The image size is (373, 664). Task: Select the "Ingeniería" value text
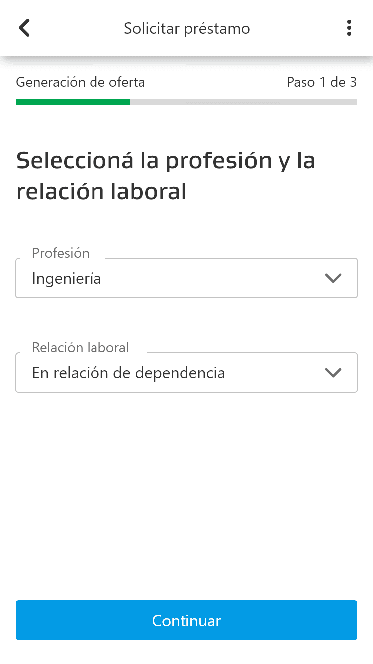pos(67,279)
